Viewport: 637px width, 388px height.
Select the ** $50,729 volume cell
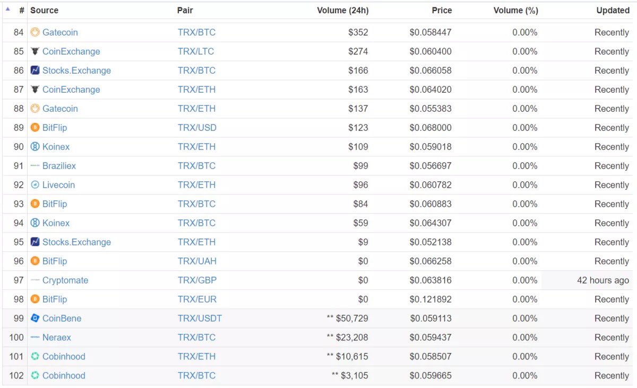click(x=347, y=319)
